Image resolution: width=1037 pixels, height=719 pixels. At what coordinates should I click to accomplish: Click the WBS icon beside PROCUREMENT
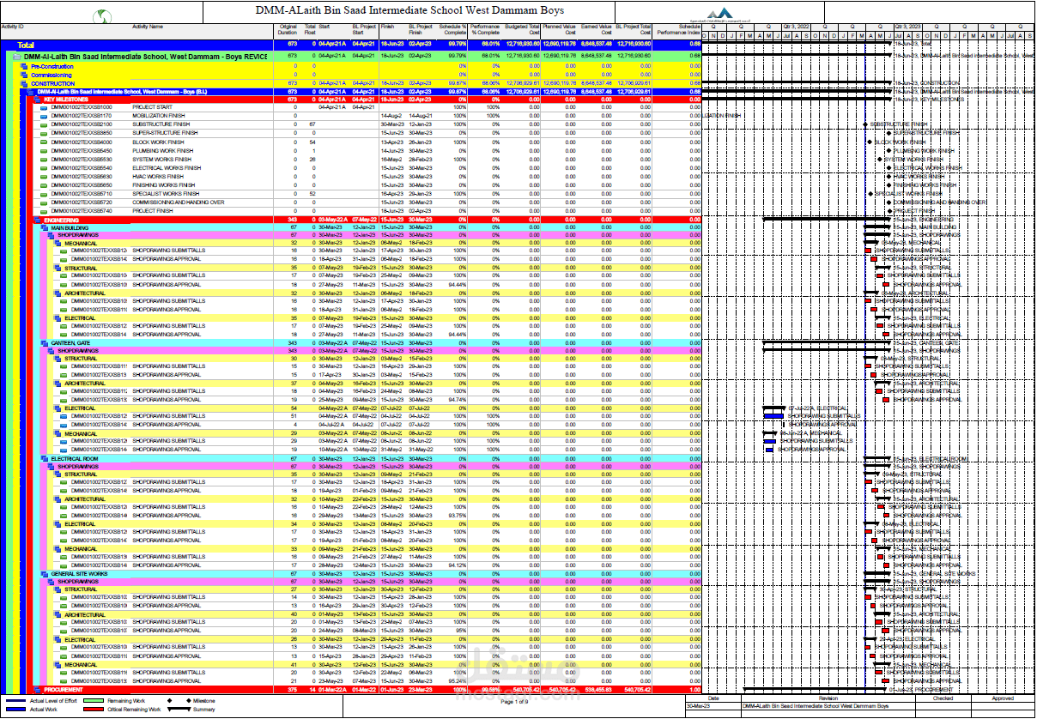pos(37,690)
